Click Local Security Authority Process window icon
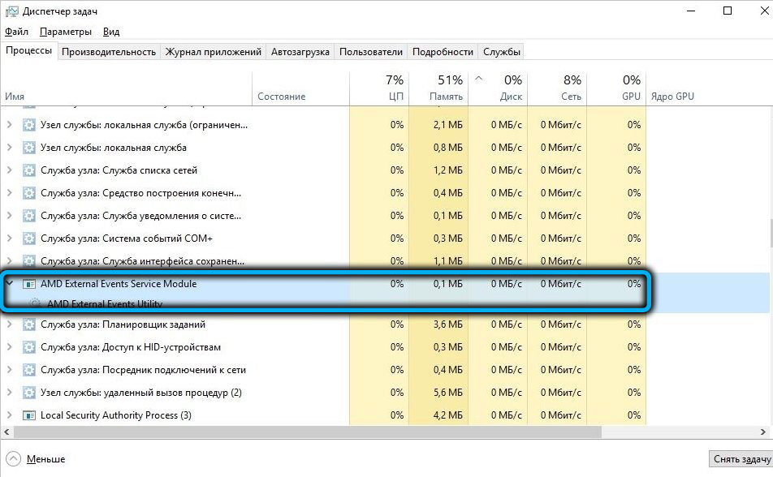The height and width of the screenshot is (477, 773). pyautogui.click(x=29, y=415)
